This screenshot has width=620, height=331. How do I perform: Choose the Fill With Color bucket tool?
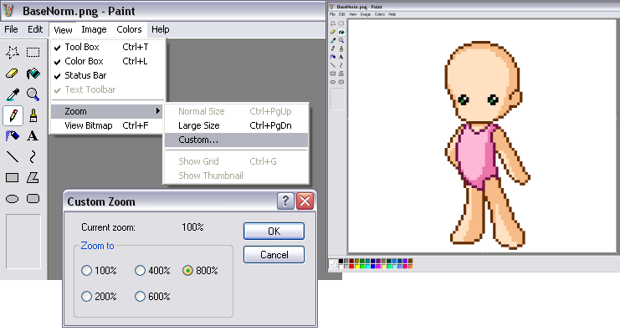(x=33, y=74)
